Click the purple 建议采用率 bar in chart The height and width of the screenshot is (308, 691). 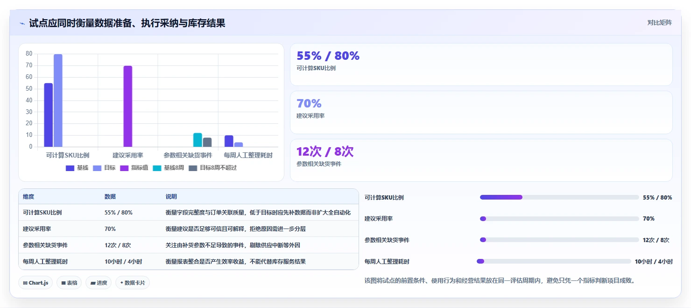128,106
